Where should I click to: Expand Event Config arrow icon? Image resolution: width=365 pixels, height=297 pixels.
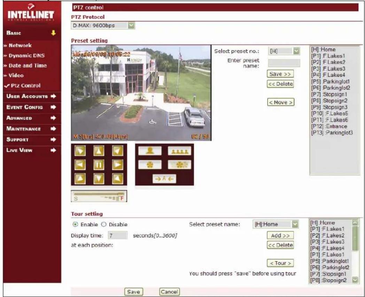[x=53, y=107]
